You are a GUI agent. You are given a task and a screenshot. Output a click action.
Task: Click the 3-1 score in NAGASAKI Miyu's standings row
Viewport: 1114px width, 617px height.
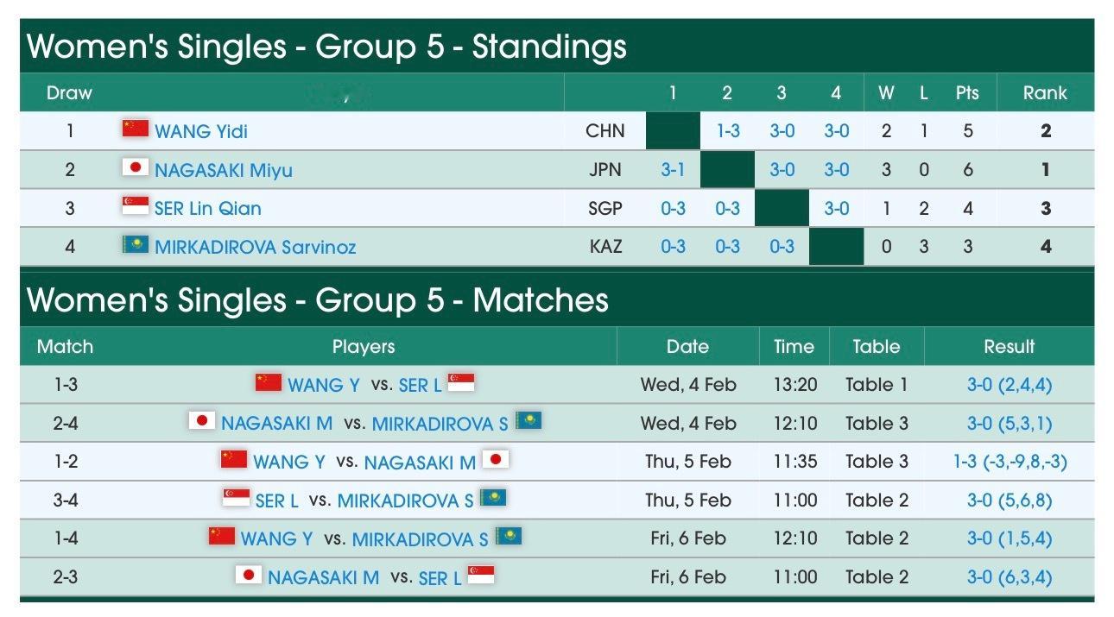tap(673, 170)
